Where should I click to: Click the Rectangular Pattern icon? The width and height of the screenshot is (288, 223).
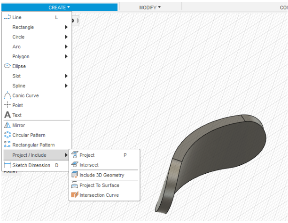(8, 145)
